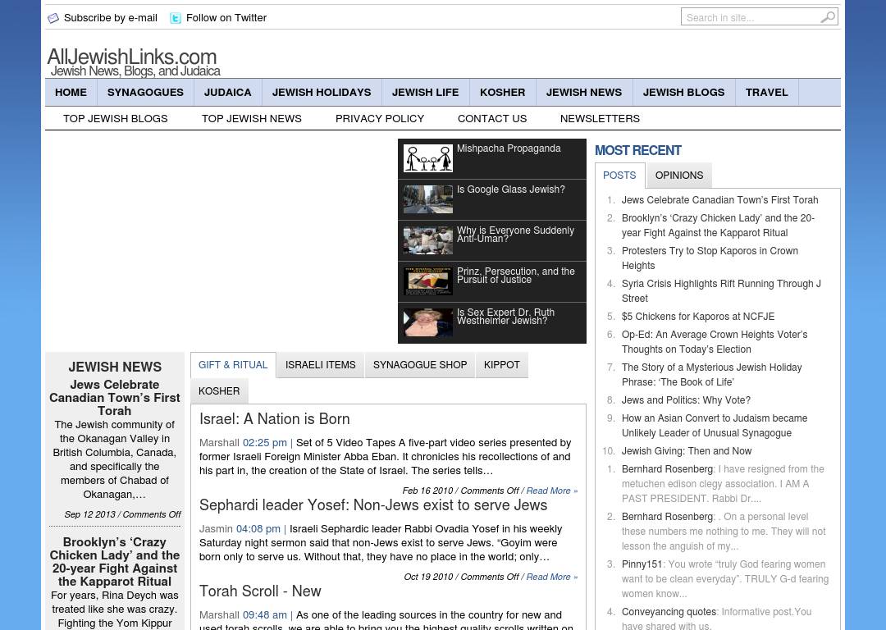The image size is (886, 630).
Task: Click the 04:08 pm timestamp by Jasmin
Action: click(x=258, y=529)
